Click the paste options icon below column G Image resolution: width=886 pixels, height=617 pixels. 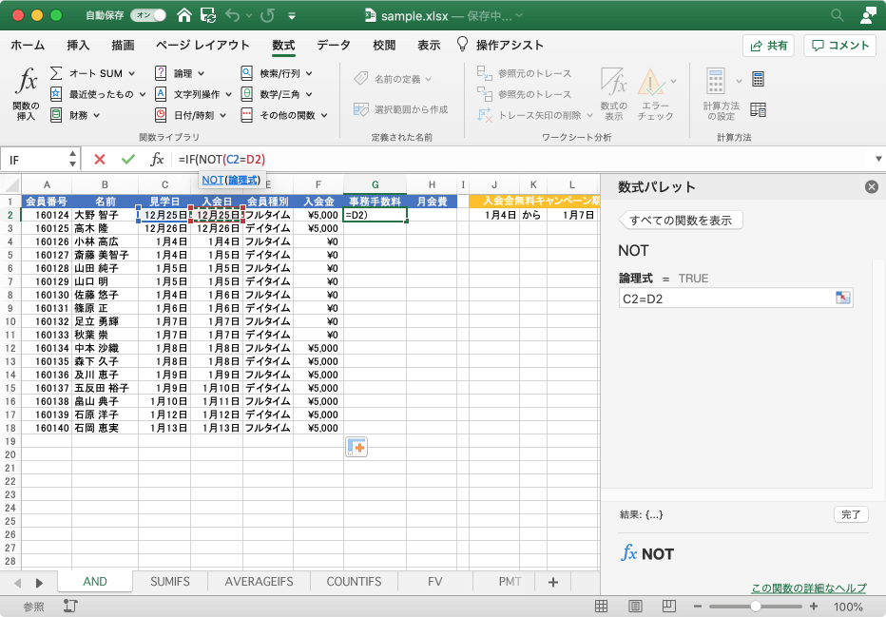356,447
